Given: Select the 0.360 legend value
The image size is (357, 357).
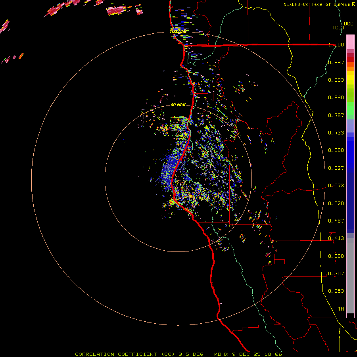Looking at the screenshot, I should click(336, 256).
